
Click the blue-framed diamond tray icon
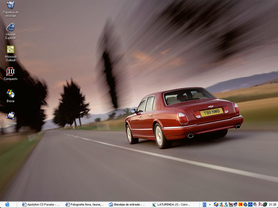click(x=250, y=205)
